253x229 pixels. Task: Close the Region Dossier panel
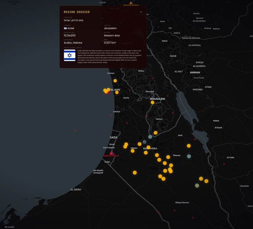pos(141,12)
